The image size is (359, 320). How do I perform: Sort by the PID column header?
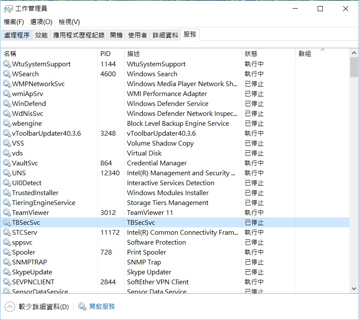[111, 53]
